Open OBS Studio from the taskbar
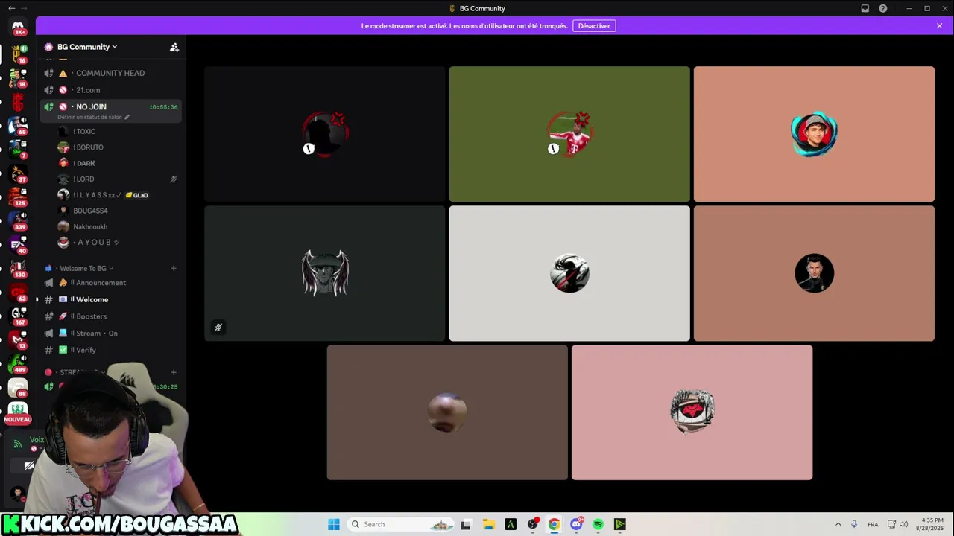This screenshot has height=536, width=954. (532, 524)
